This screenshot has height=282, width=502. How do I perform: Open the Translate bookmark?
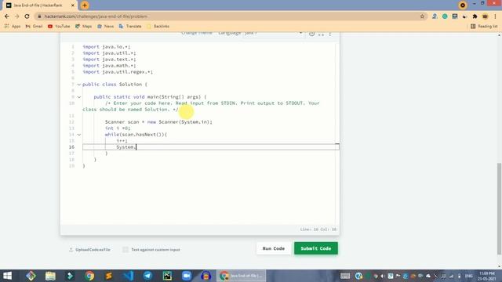click(x=130, y=26)
